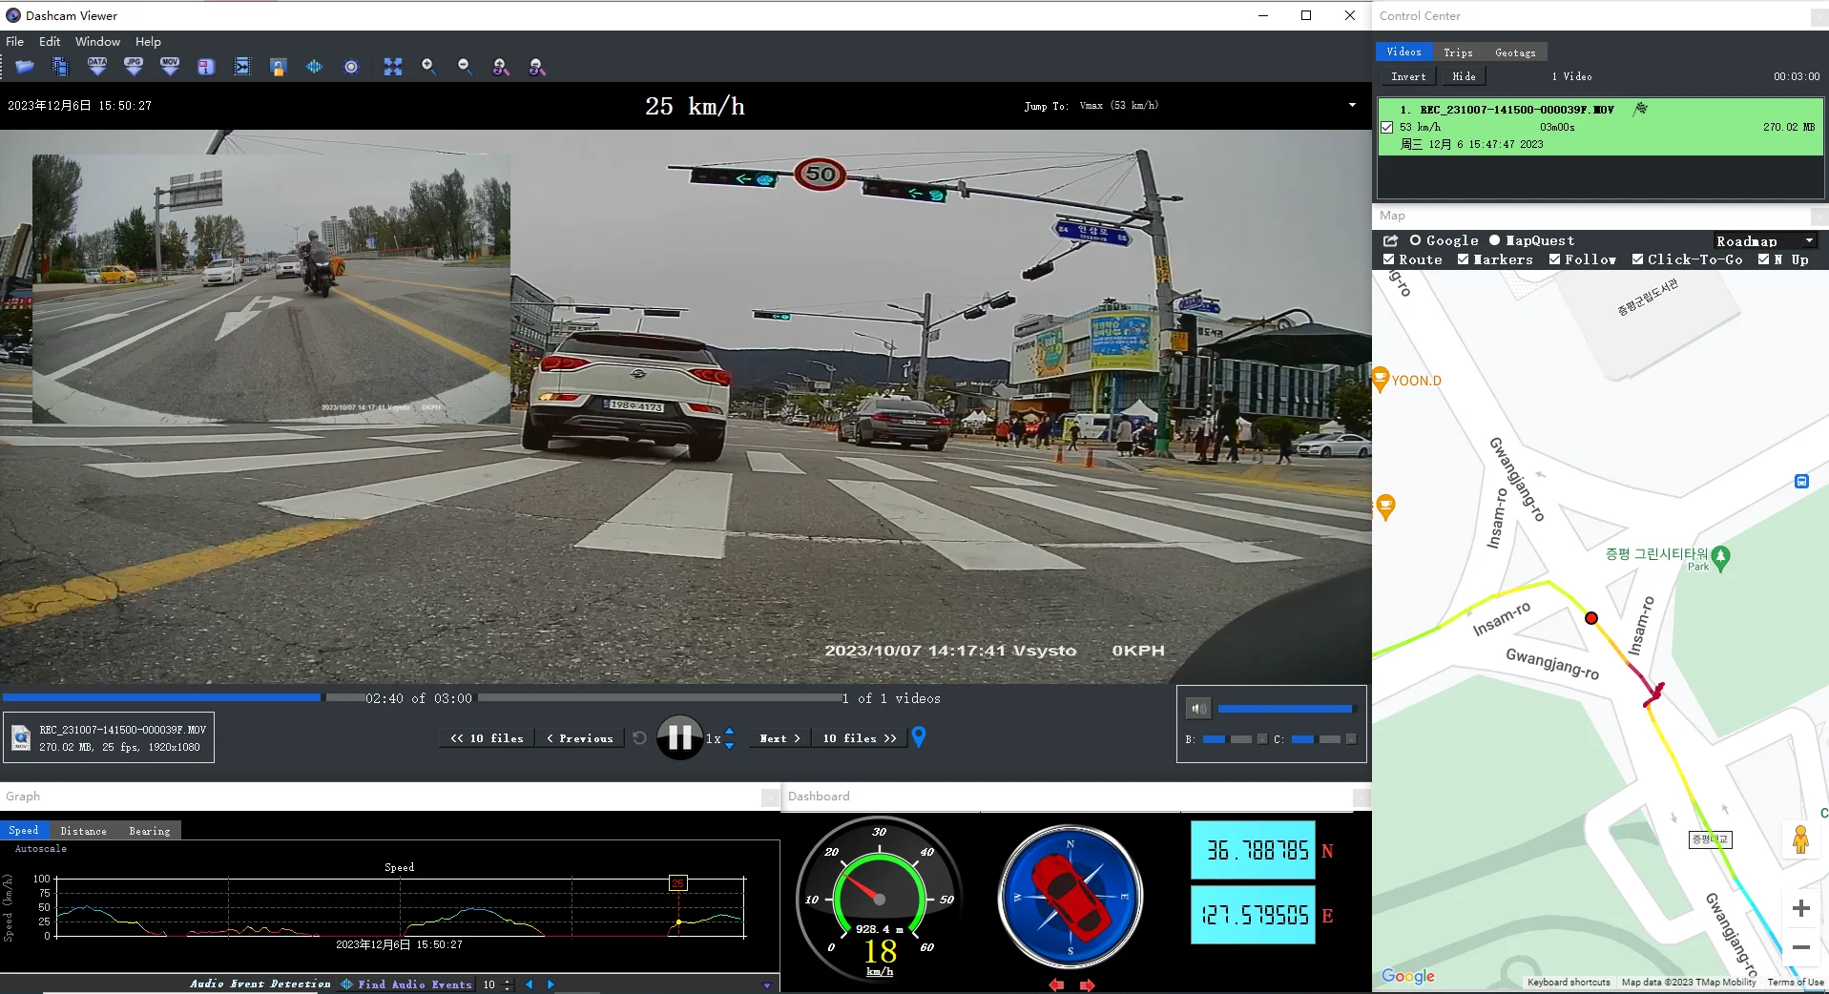Screen dimensions: 1829x994
Task: Uncheck the REC_231007 video checkbox
Action: click(1388, 127)
